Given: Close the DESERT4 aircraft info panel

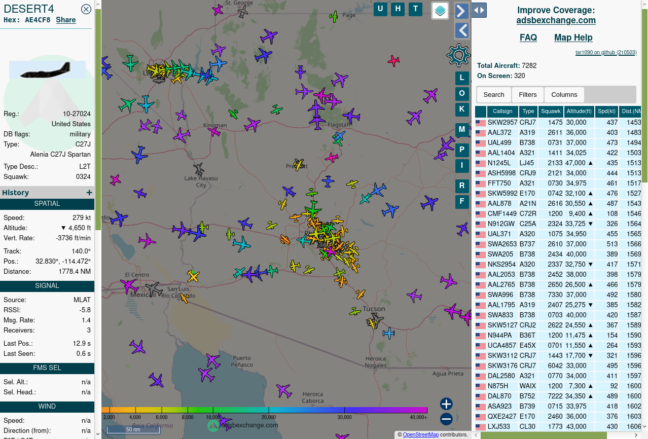Looking at the screenshot, I should click(x=86, y=9).
